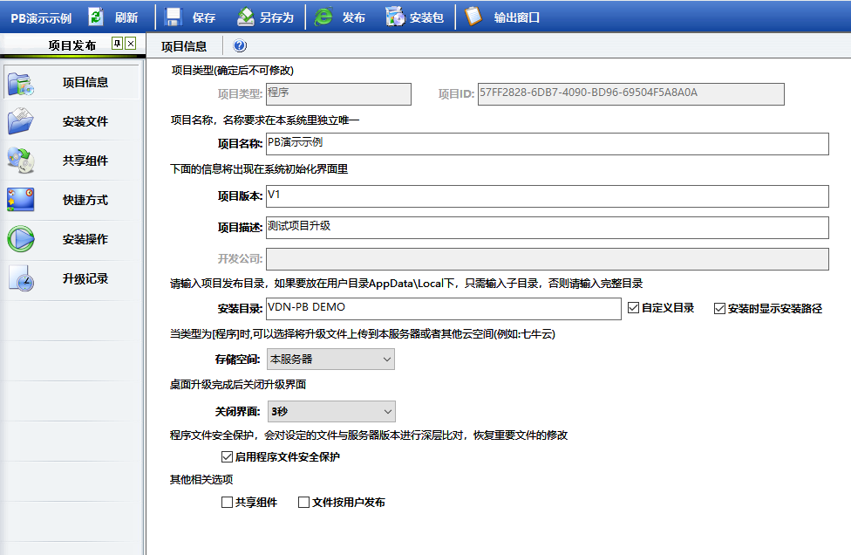The width and height of the screenshot is (851, 555).
Task: Click the 发布 publish browser icon
Action: click(x=323, y=17)
